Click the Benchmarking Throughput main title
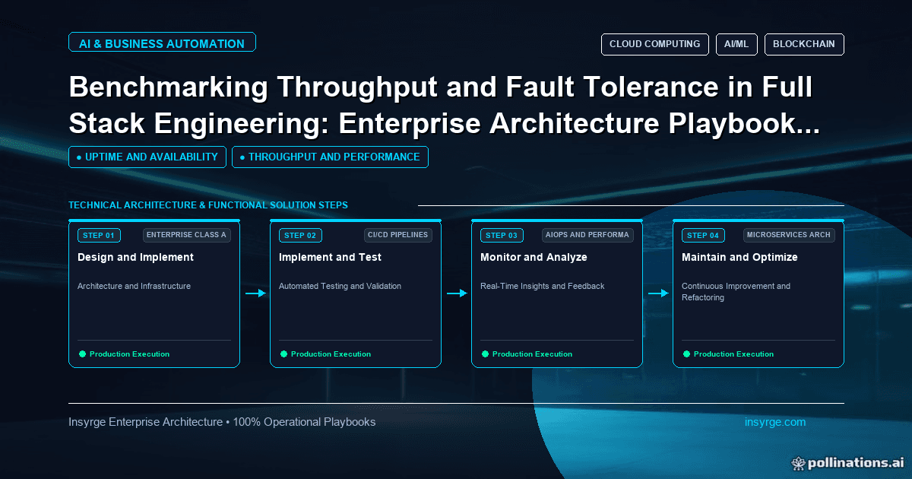Image resolution: width=912 pixels, height=479 pixels. pos(445,106)
